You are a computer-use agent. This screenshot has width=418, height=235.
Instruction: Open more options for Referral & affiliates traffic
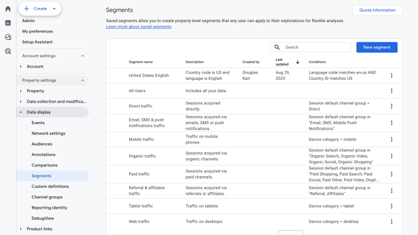(392, 191)
